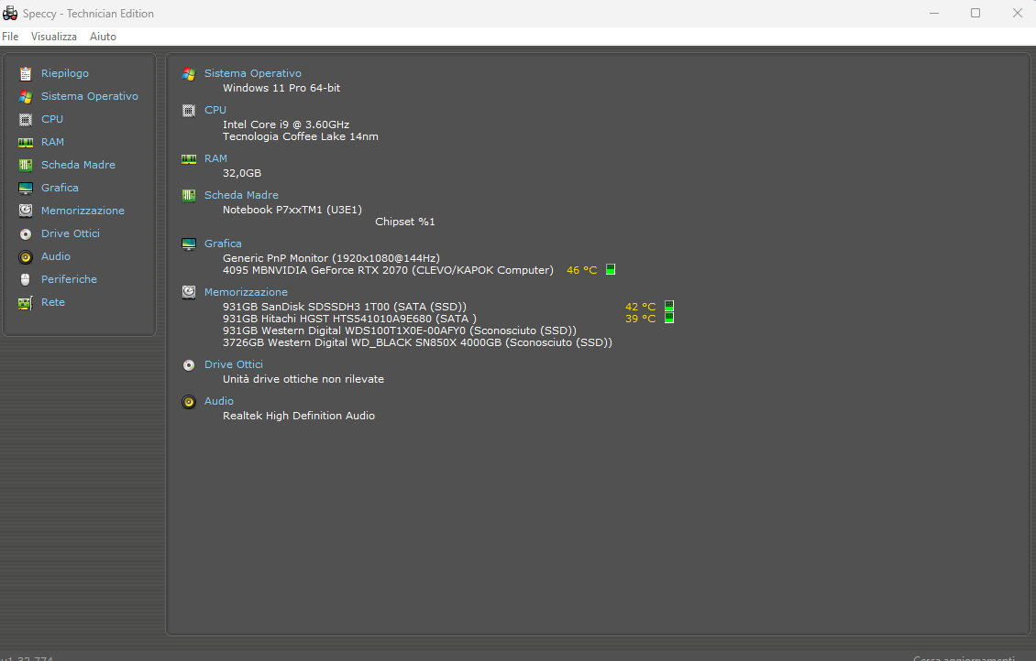Click the Audio speaker icon in sidebar
Viewport: 1036px width, 661px height.
point(25,256)
